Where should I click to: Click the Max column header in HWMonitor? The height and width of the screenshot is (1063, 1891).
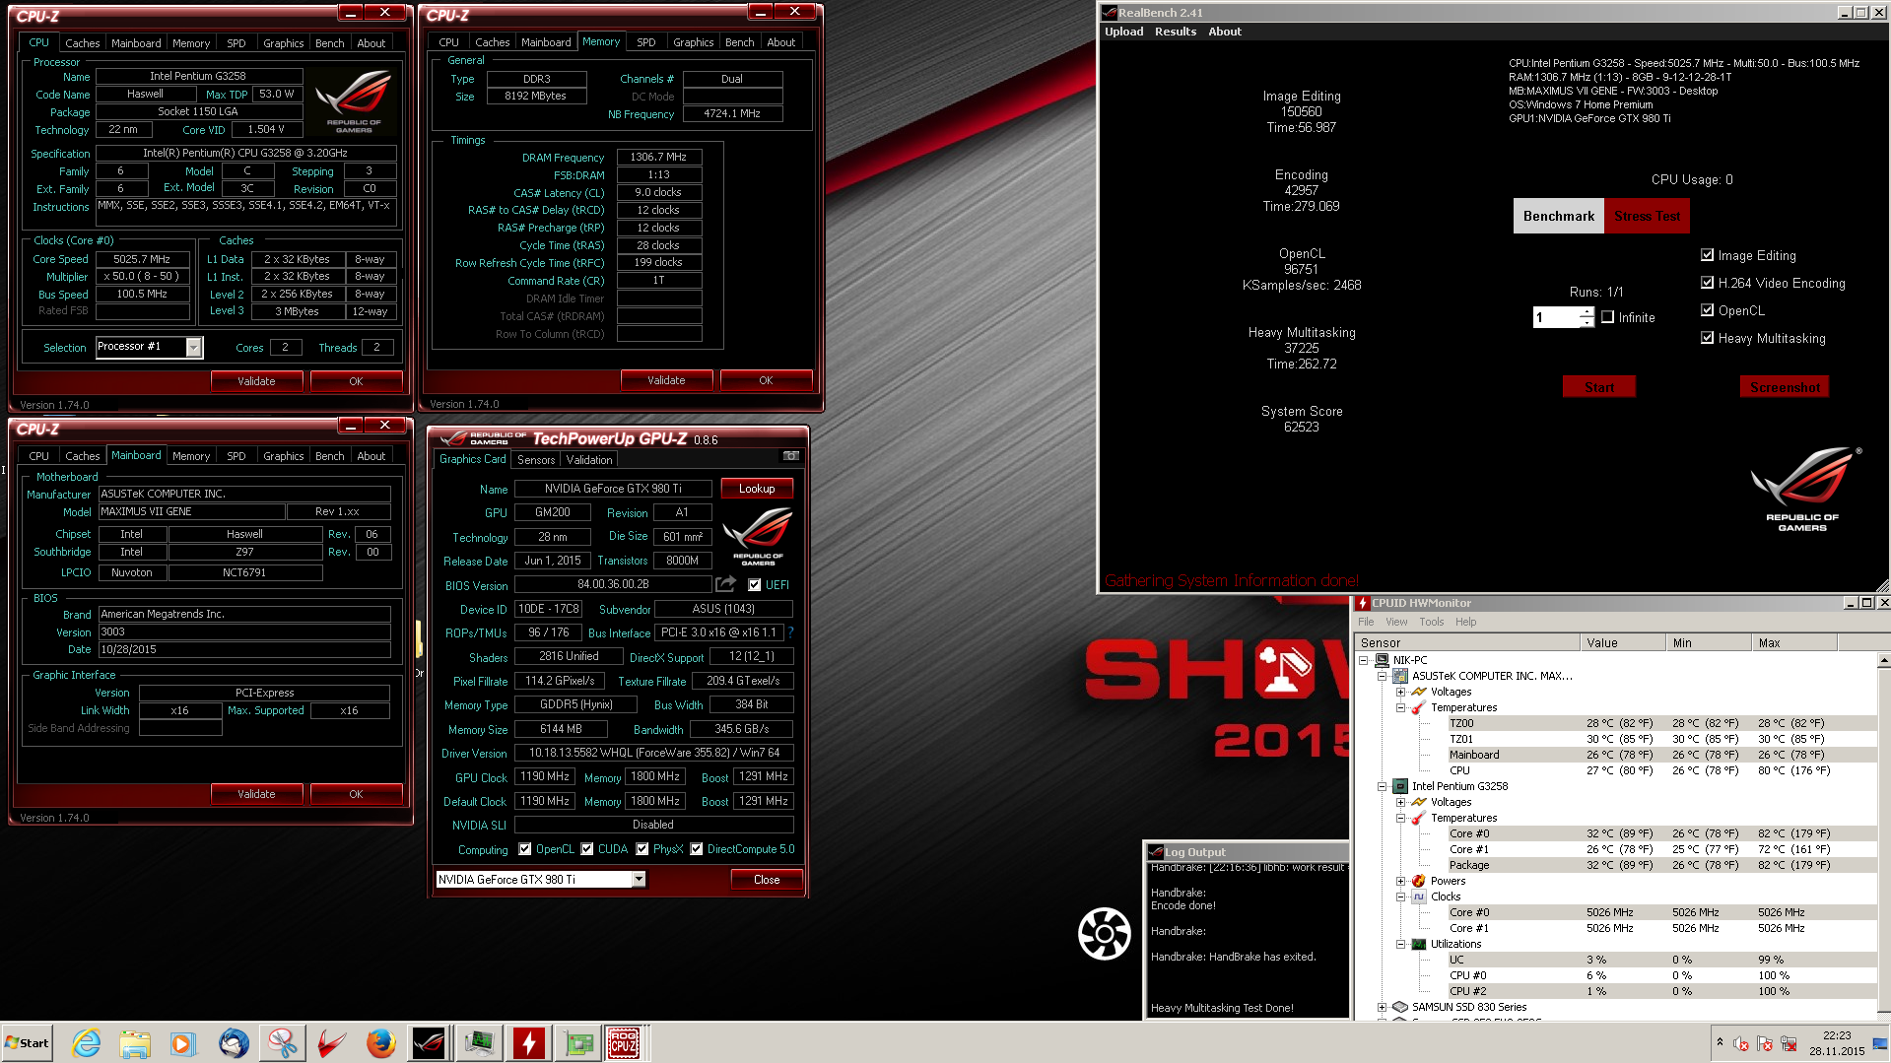click(1794, 642)
